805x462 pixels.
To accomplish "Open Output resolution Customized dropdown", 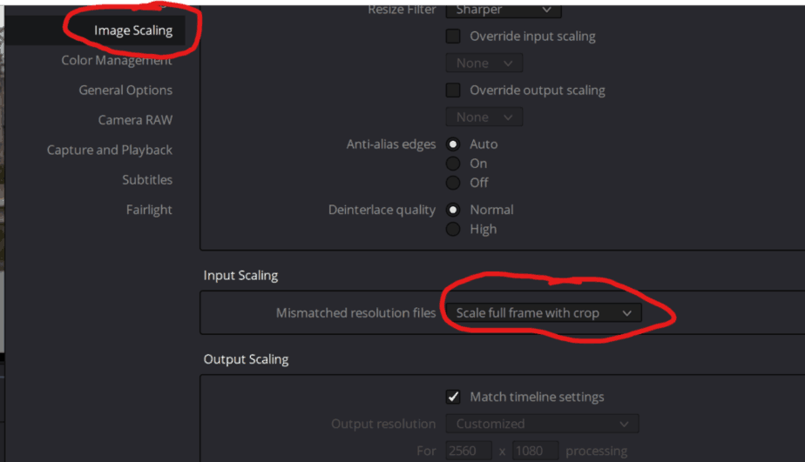I will pyautogui.click(x=542, y=424).
